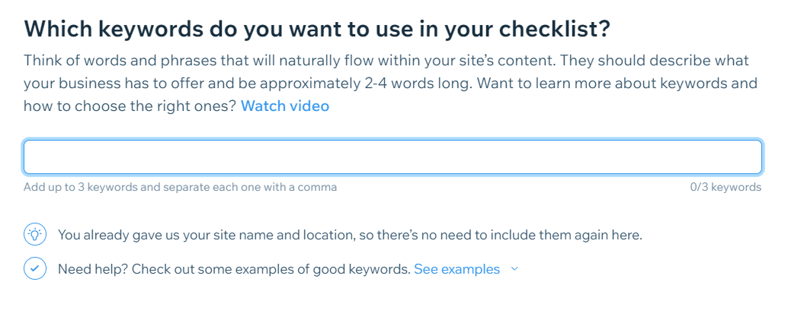Image resolution: width=788 pixels, height=320 pixels.
Task: Click the 0/3 keywords counter
Action: (x=726, y=187)
